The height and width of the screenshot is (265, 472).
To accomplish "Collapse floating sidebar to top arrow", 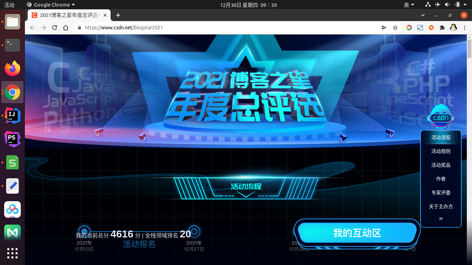I will coord(441,219).
